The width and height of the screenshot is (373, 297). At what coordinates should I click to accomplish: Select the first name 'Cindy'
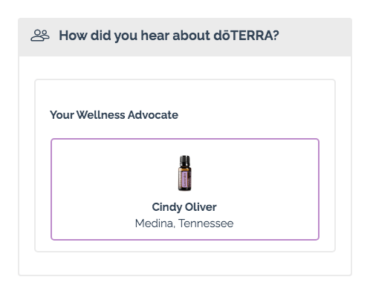[x=167, y=207]
